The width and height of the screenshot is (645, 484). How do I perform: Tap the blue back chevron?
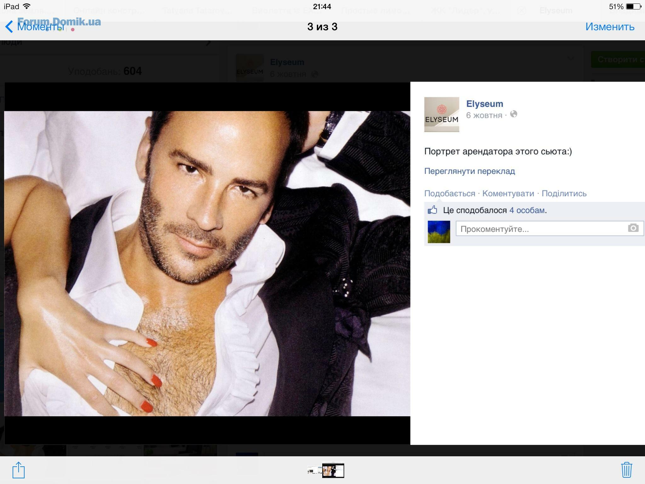coord(9,27)
